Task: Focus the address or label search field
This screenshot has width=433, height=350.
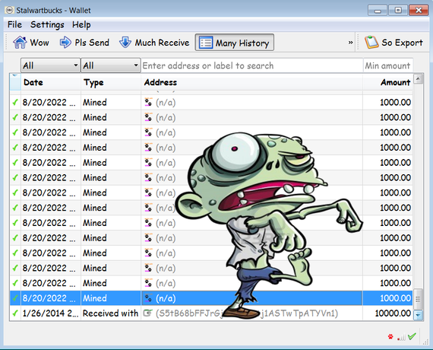Action: click(252, 65)
